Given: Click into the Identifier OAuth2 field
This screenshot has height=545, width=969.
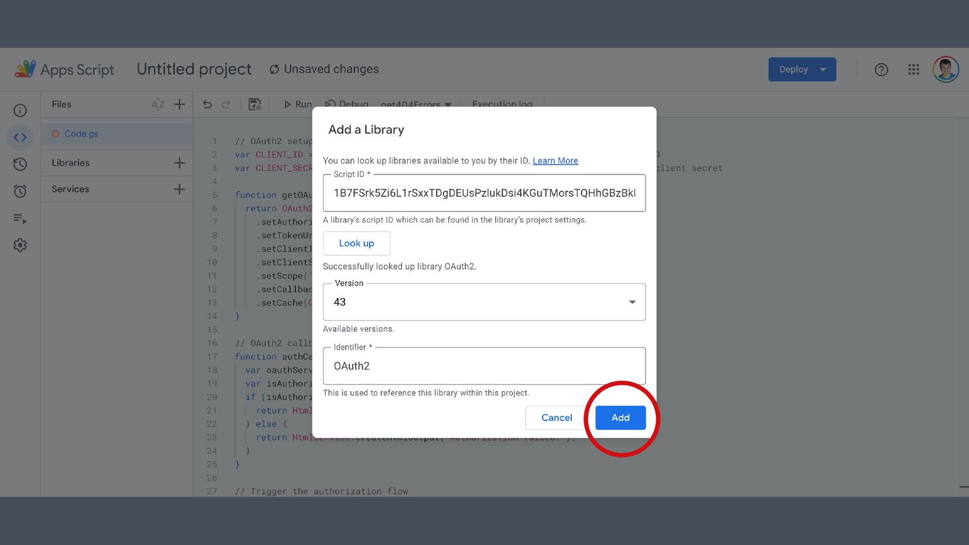Looking at the screenshot, I should [483, 366].
